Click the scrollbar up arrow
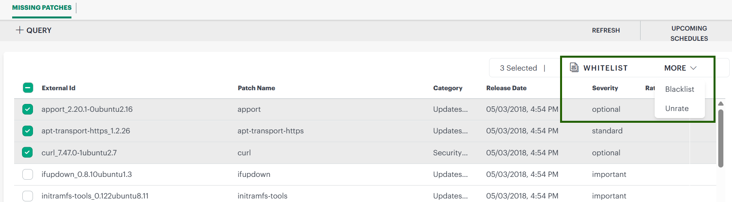 pos(721,104)
